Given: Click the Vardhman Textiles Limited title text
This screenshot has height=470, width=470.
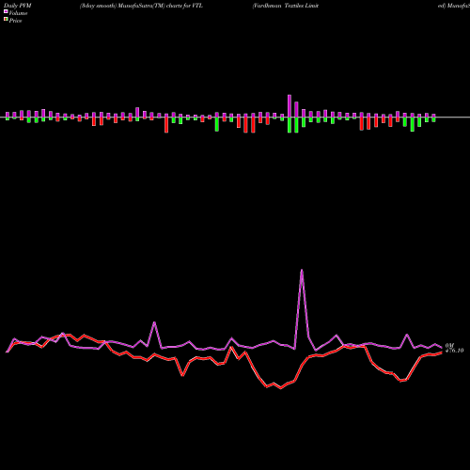Looking at the screenshot, I should coord(286,6).
